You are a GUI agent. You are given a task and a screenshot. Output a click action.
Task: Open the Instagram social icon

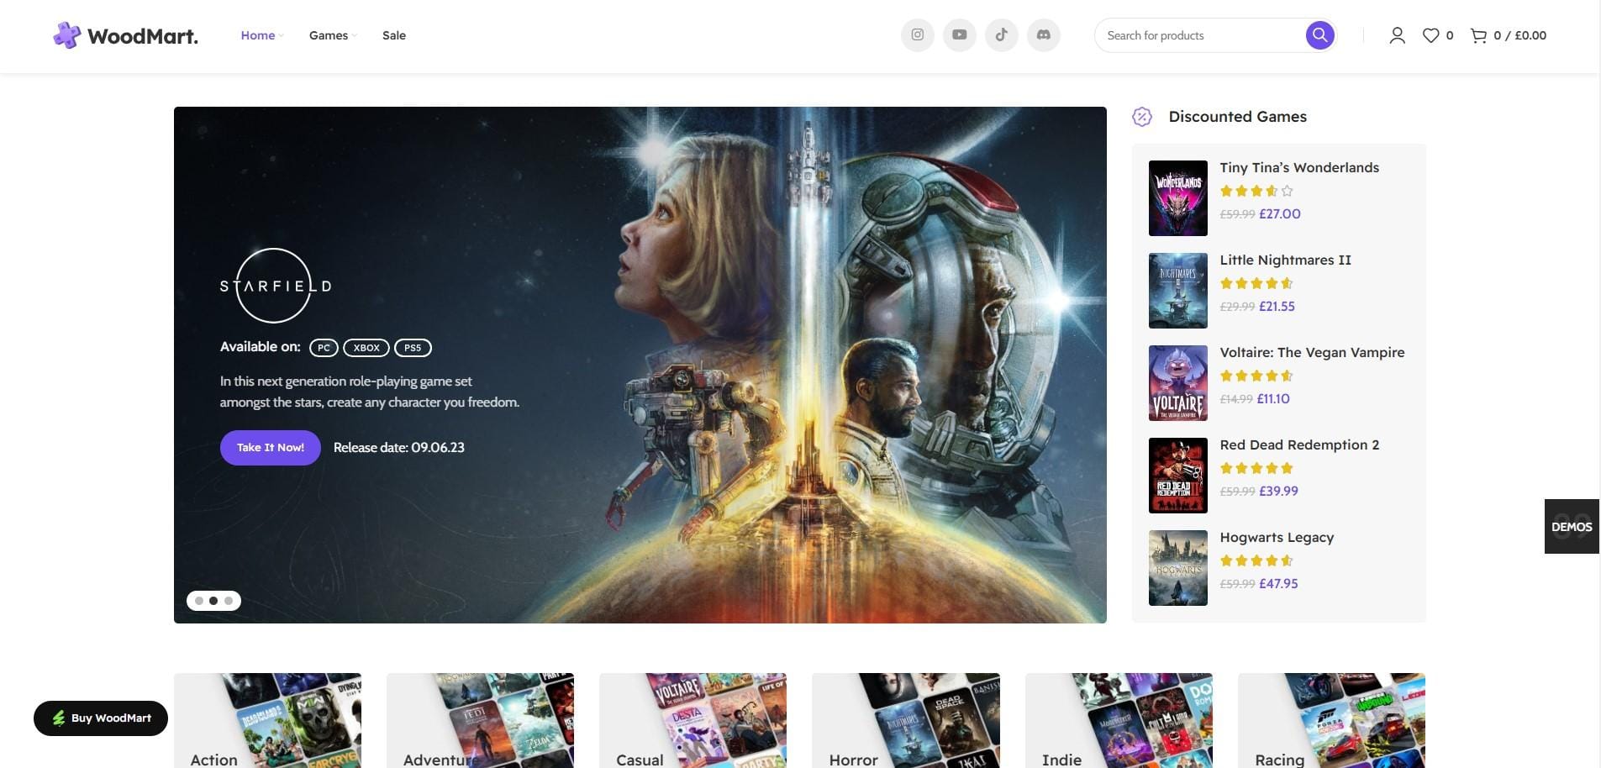918,35
